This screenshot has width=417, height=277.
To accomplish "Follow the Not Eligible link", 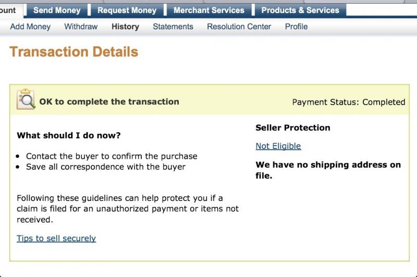I will pyautogui.click(x=278, y=146).
